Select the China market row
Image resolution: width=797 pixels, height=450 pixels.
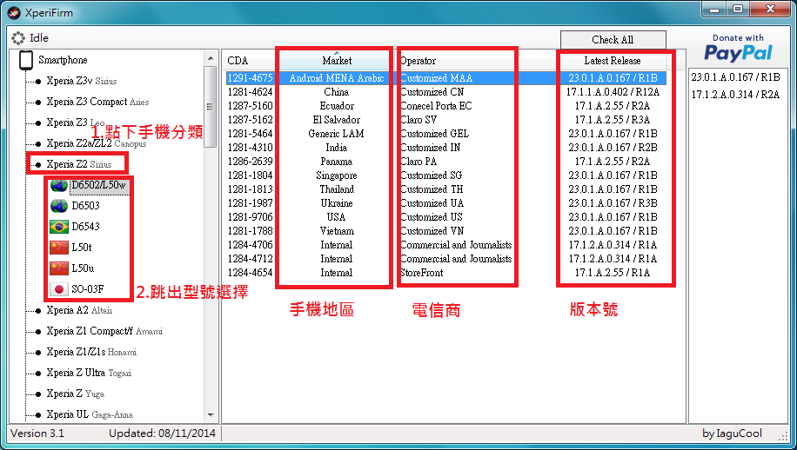pos(445,92)
